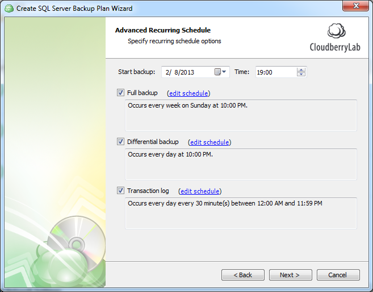373x292 pixels.
Task: Increase the time with the up arrow
Action: [301, 69]
